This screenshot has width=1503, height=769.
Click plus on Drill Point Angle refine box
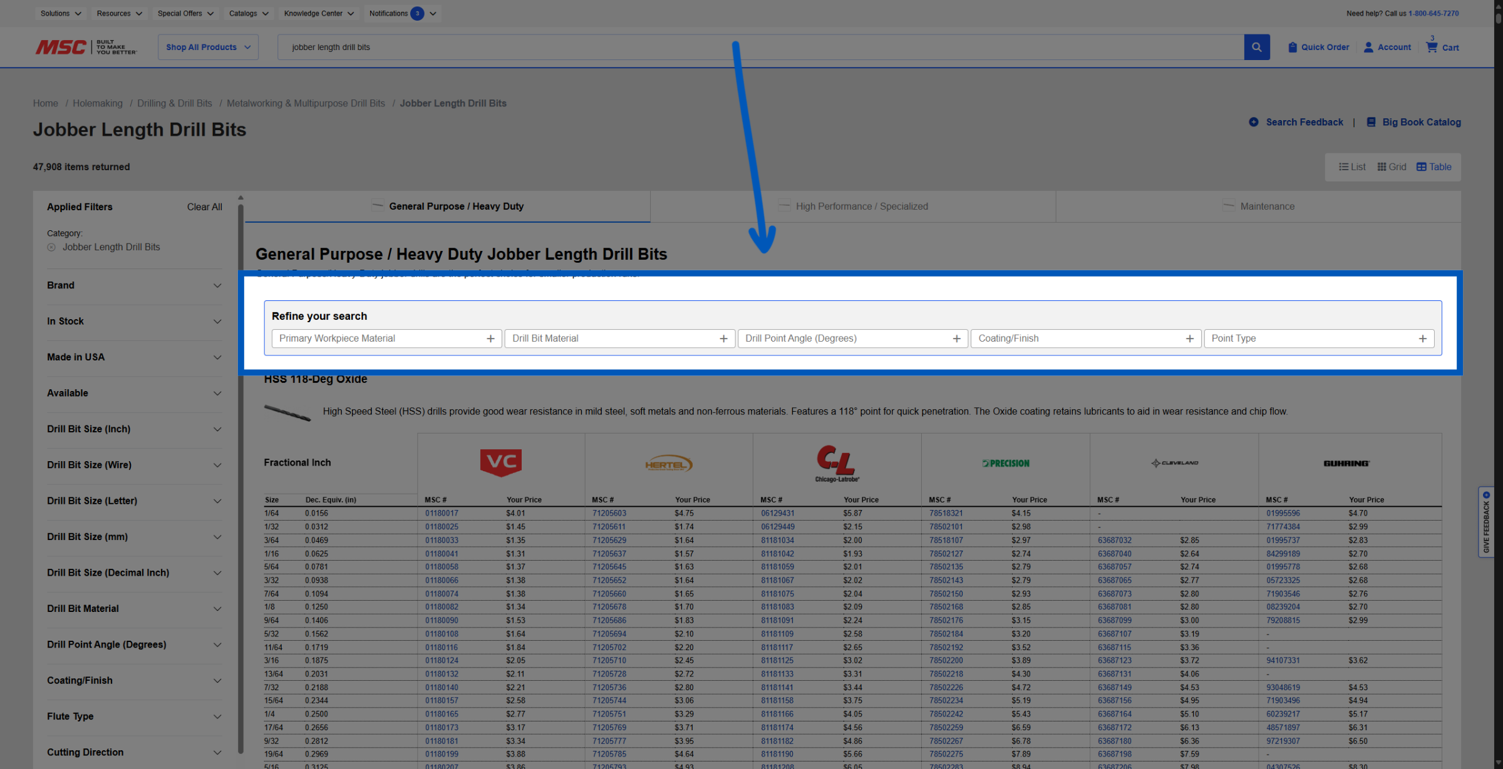(x=956, y=339)
